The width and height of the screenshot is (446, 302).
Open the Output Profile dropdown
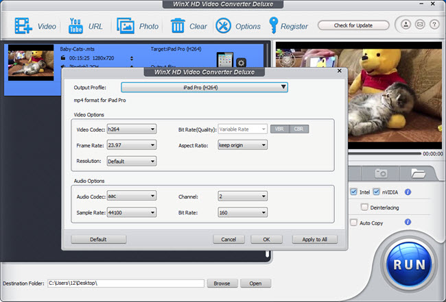pyautogui.click(x=204, y=88)
